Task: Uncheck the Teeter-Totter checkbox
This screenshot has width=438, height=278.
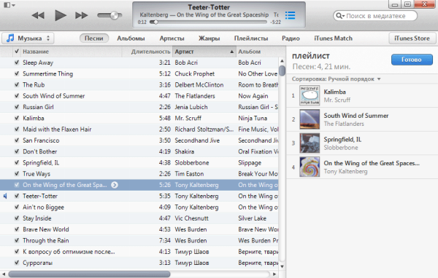Action: 17,196
